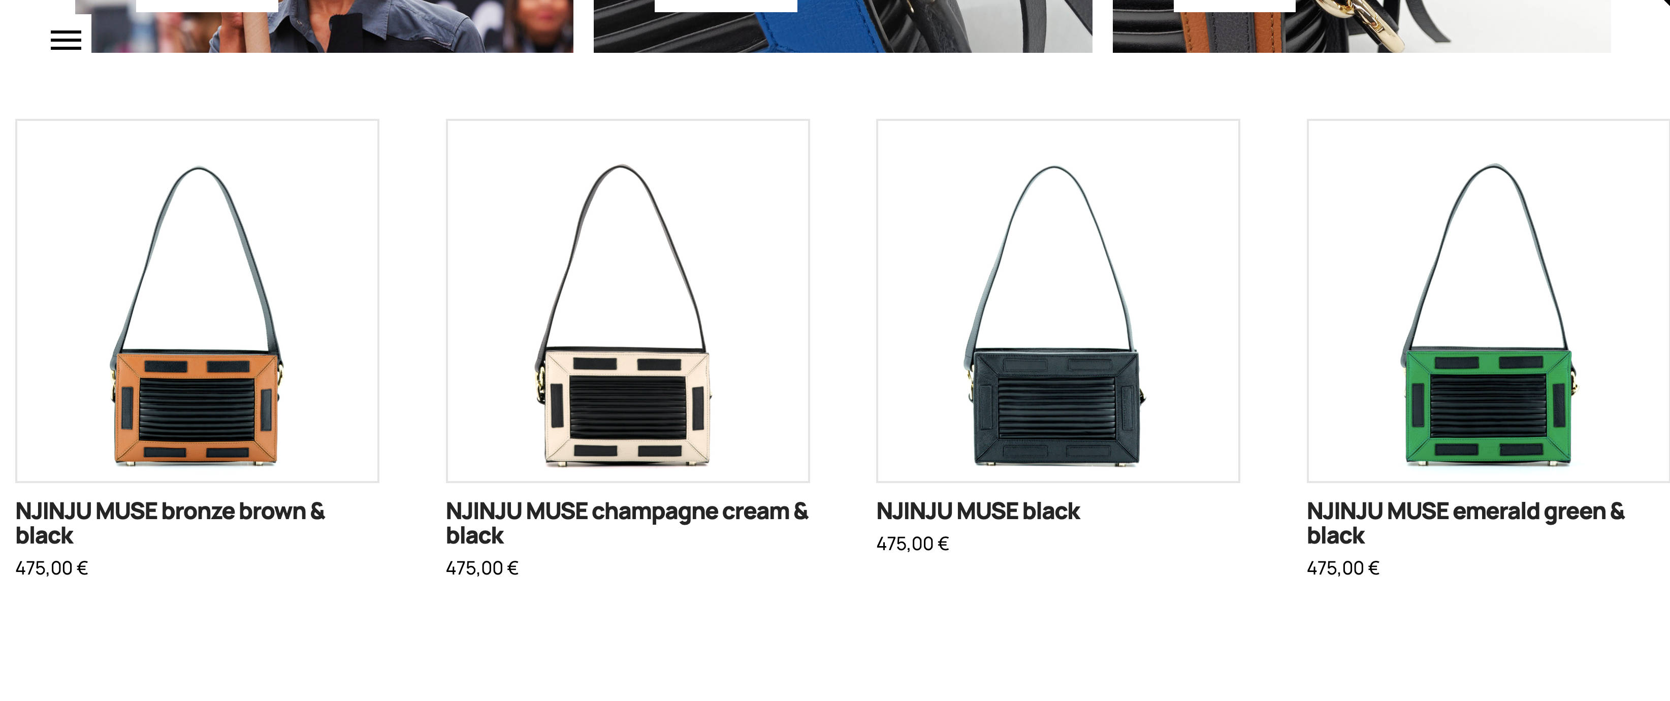Viewport: 1670px width, 701px height.
Task: Click white button on blue bag banner
Action: tap(726, 6)
